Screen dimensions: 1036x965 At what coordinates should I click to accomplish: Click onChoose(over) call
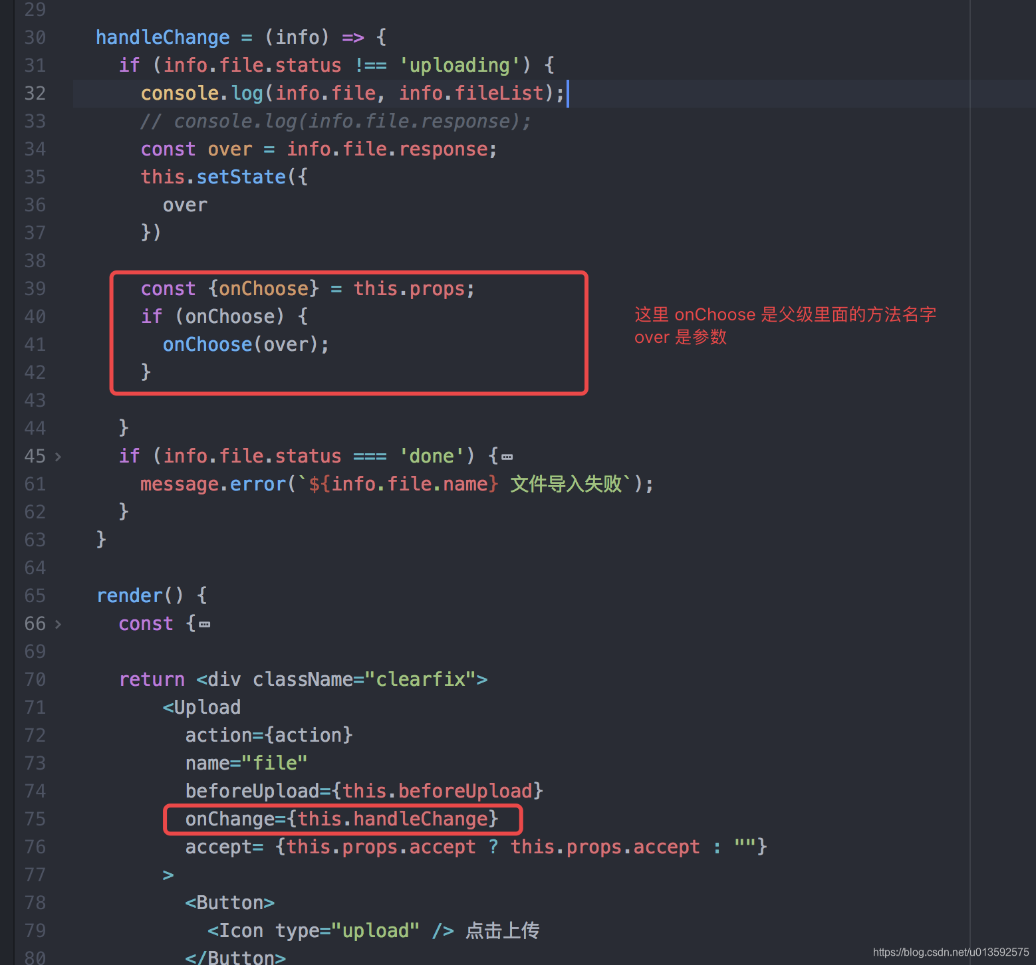pos(246,344)
